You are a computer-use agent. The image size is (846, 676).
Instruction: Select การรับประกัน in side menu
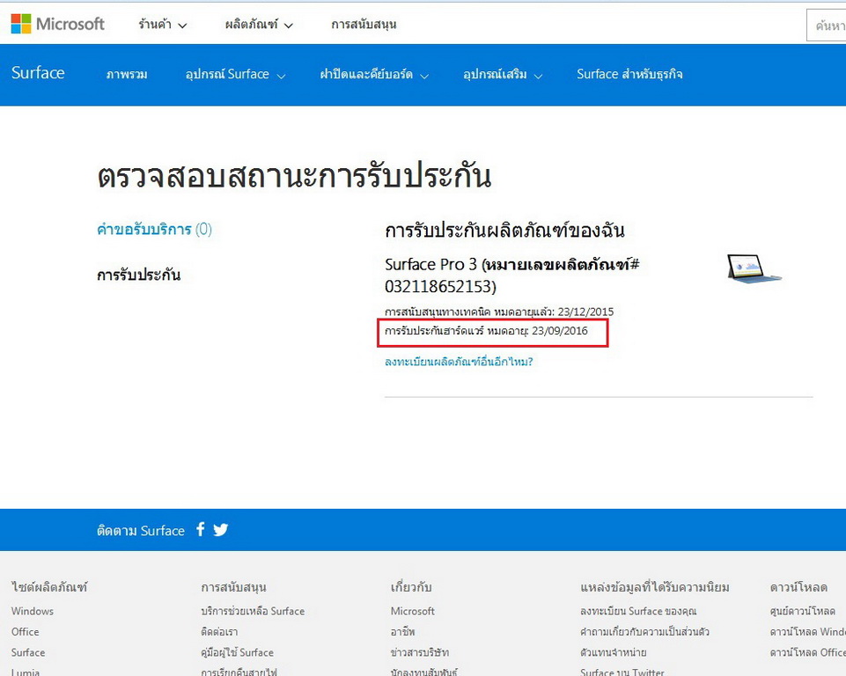point(139,275)
